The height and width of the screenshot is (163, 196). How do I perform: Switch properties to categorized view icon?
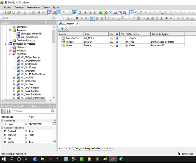coord(4,111)
